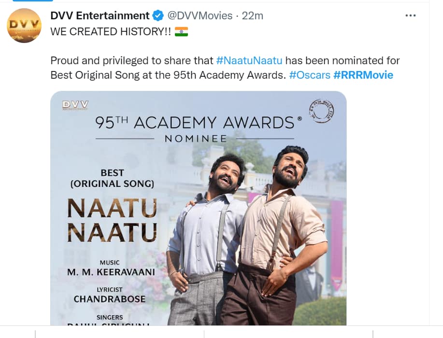Open the 22m timestamp permalink
The width and height of the screenshot is (443, 338).
coord(253,15)
